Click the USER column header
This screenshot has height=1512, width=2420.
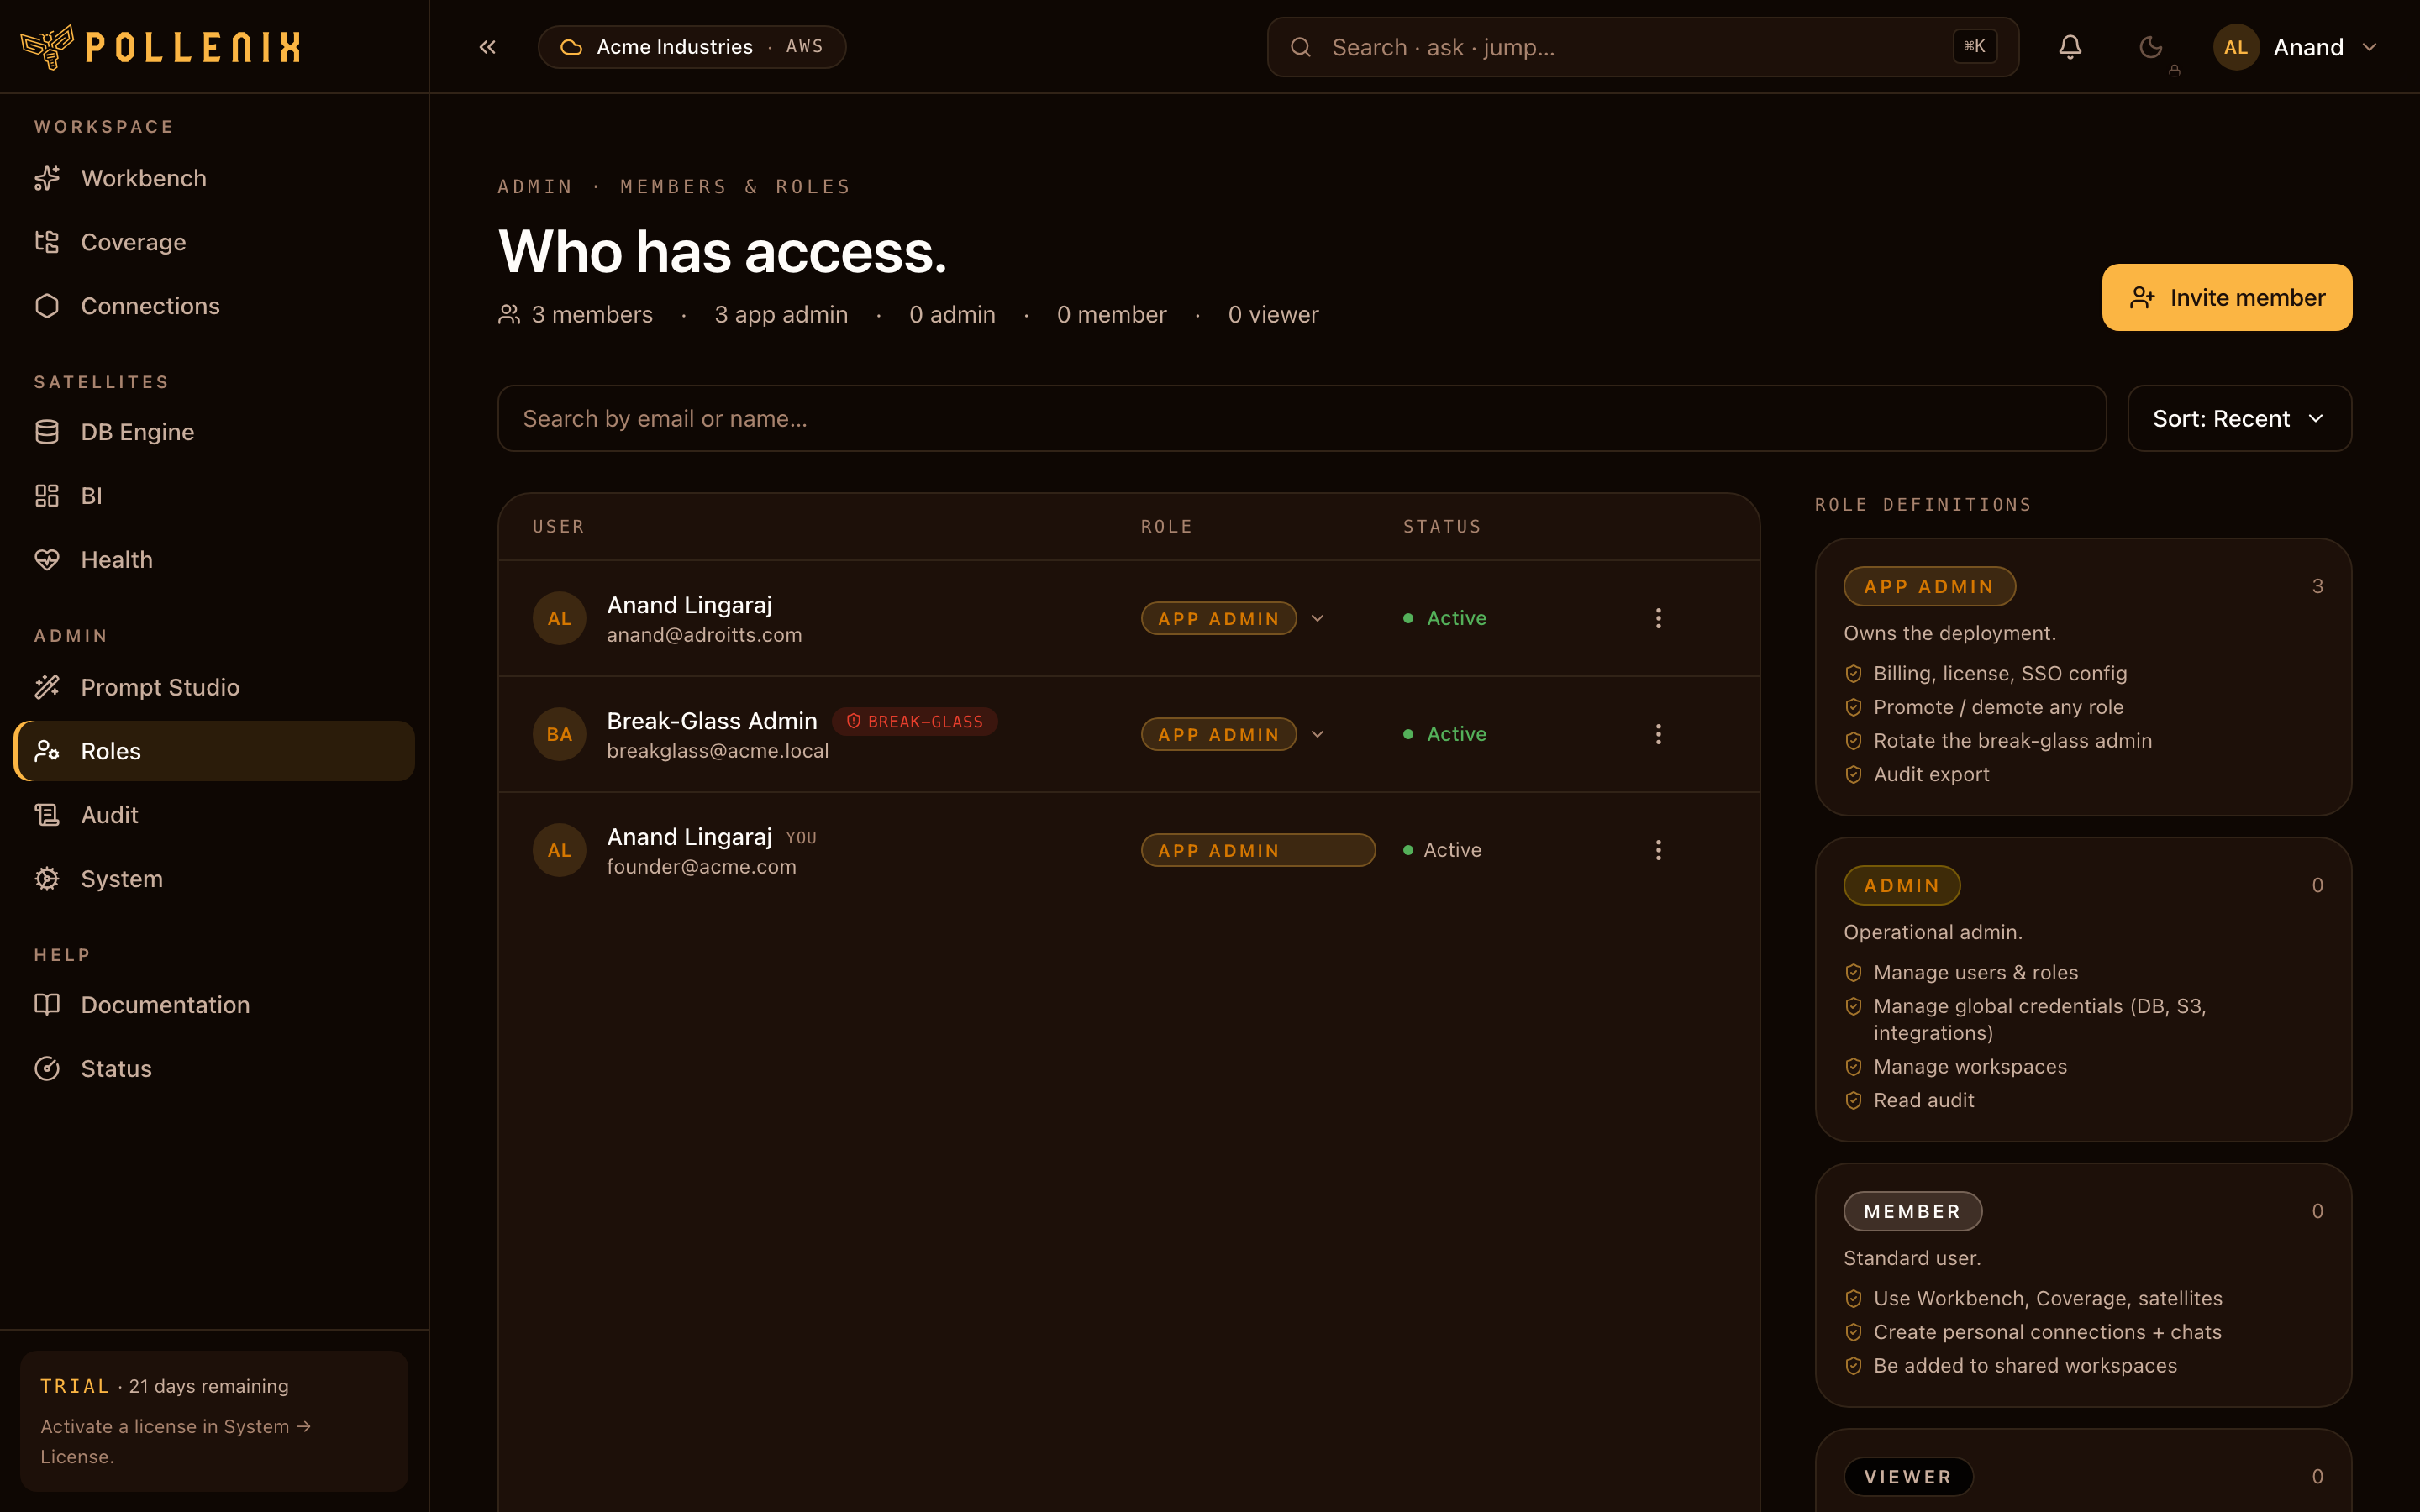(x=558, y=527)
